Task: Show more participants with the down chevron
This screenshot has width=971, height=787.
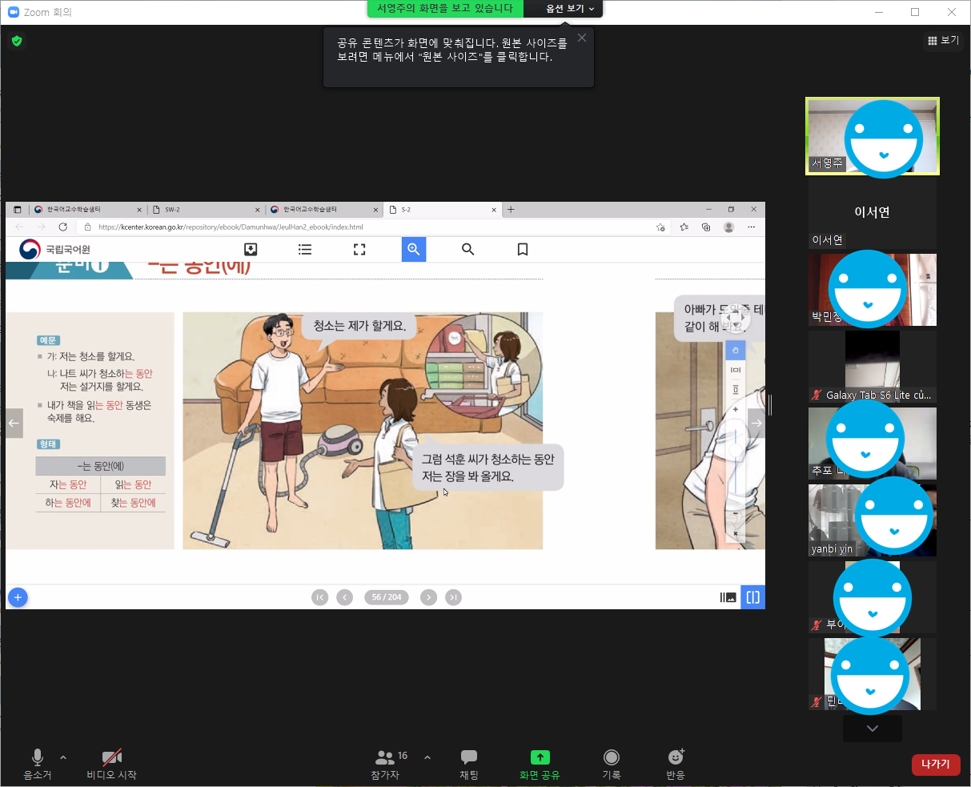Action: tap(873, 729)
